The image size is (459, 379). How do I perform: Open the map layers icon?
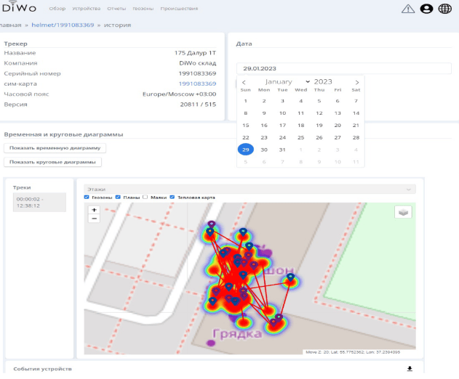click(403, 212)
